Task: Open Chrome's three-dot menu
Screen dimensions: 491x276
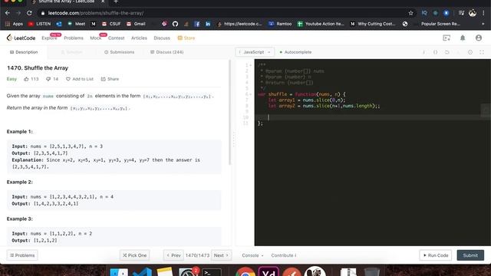Action: pos(483,13)
